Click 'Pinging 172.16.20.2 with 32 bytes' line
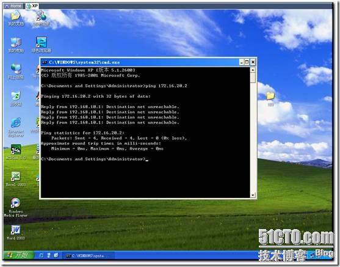 point(96,96)
